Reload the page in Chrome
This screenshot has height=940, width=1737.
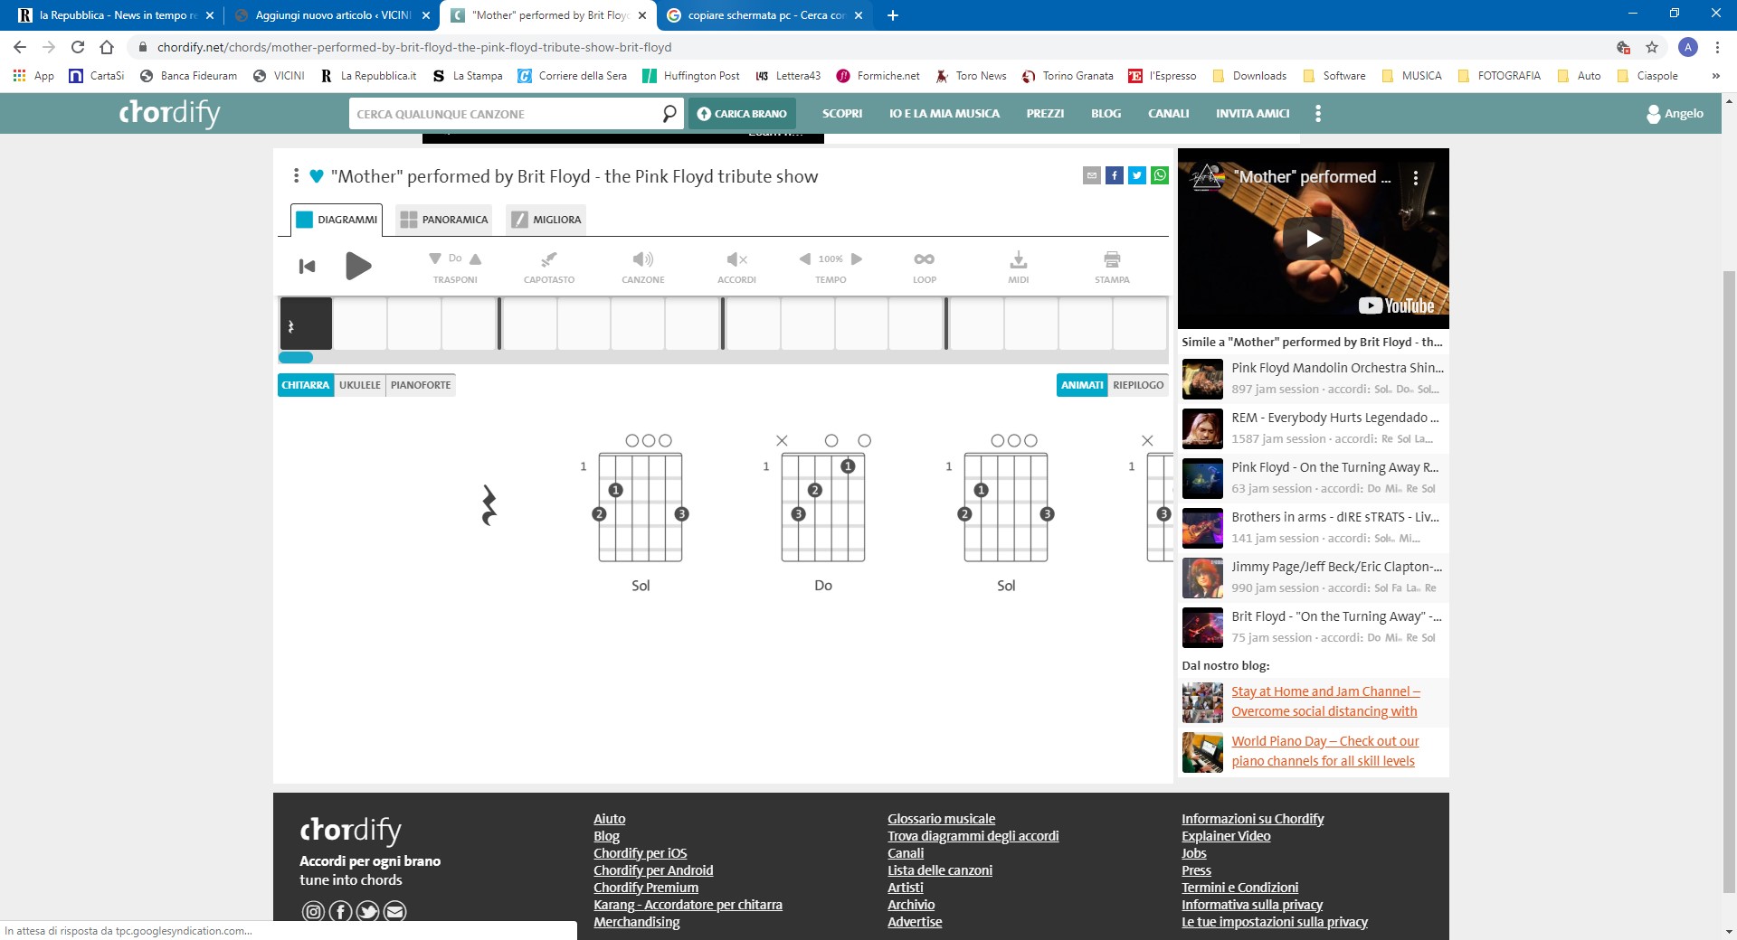coord(78,47)
